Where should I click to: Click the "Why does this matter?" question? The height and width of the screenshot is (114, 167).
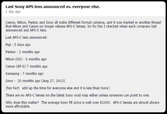coord(22,103)
